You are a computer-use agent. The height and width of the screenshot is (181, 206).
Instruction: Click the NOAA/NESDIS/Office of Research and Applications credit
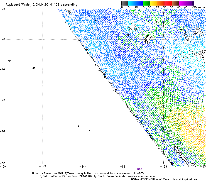(x=164, y=179)
